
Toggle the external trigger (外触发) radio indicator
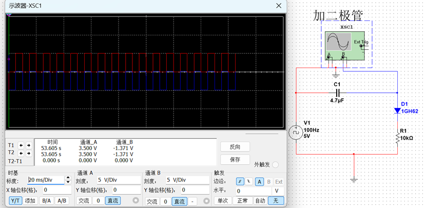[x=275, y=164]
